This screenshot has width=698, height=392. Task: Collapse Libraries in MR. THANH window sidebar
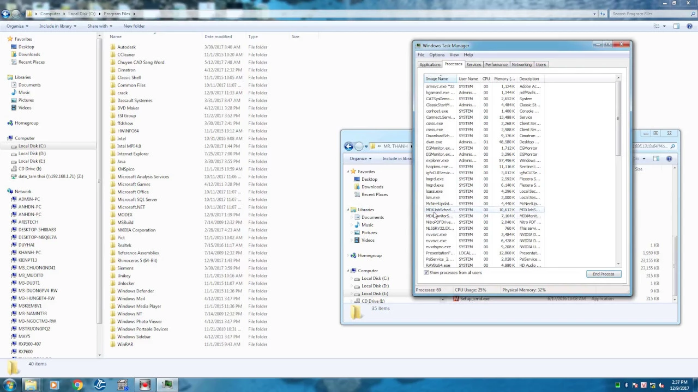coord(348,210)
